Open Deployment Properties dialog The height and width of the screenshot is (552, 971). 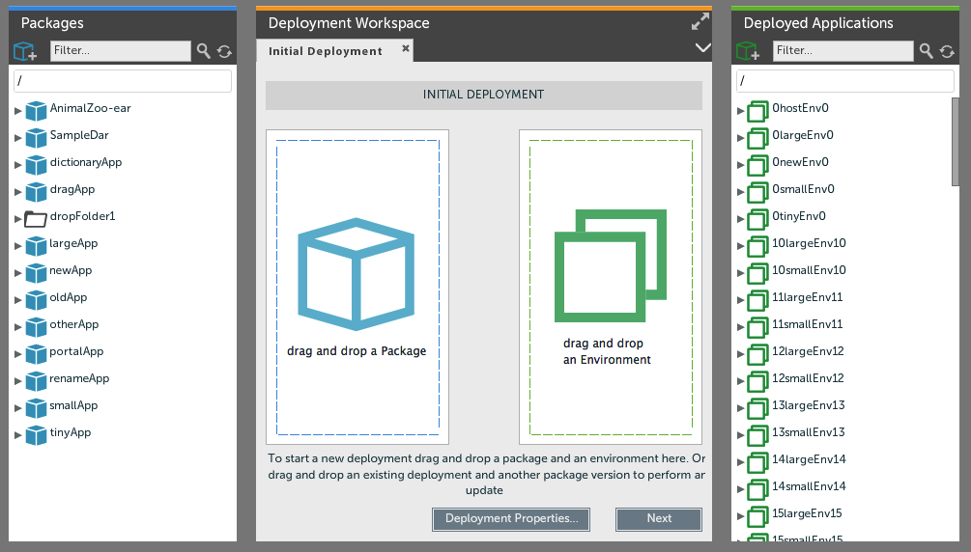[511, 519]
